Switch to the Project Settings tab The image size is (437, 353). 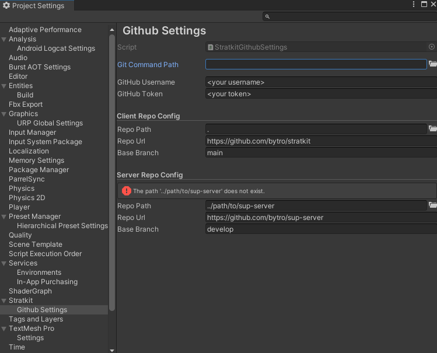(37, 5)
